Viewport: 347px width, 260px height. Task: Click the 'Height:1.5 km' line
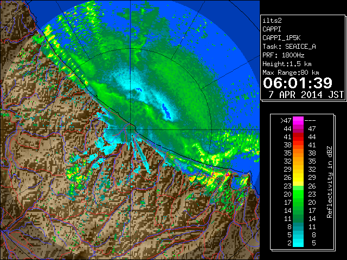pos(287,64)
